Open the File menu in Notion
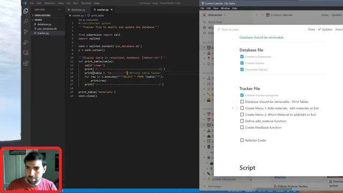Image resolution: width=343 pixels, height=193 pixels. (x=203, y=9)
